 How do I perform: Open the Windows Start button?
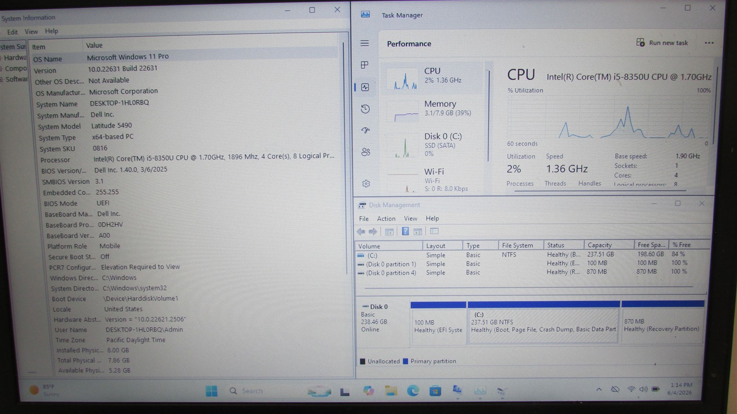[211, 391]
